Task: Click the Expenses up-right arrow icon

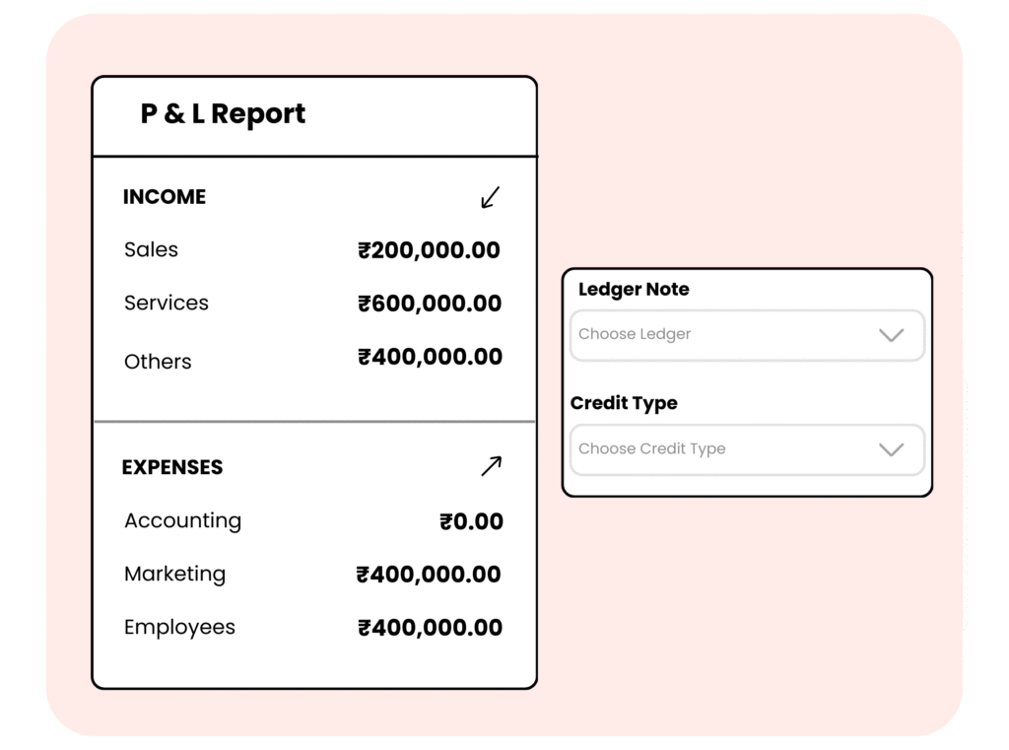Action: (491, 466)
